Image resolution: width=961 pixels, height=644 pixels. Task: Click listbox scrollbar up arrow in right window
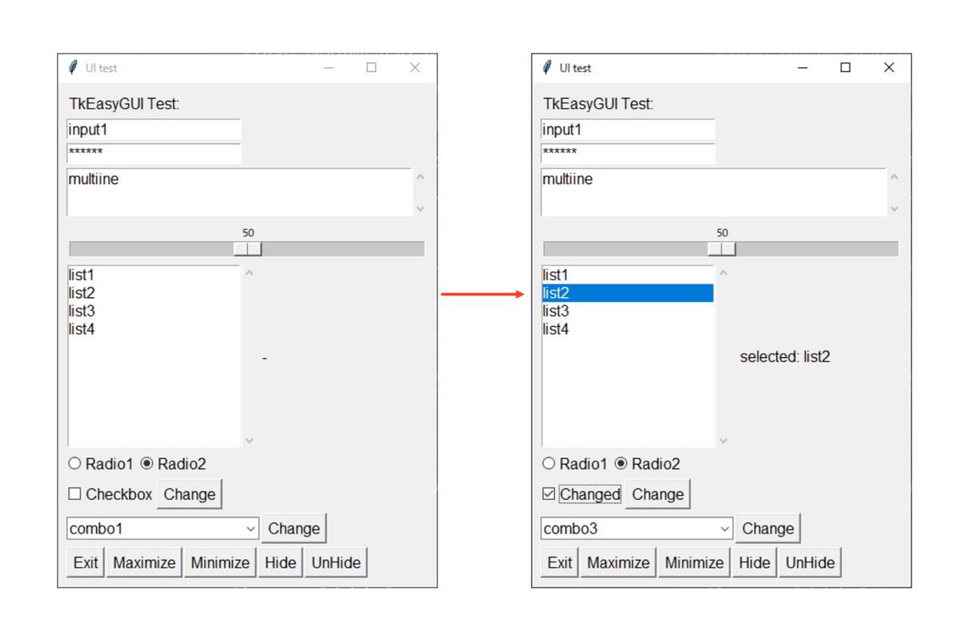click(x=723, y=274)
